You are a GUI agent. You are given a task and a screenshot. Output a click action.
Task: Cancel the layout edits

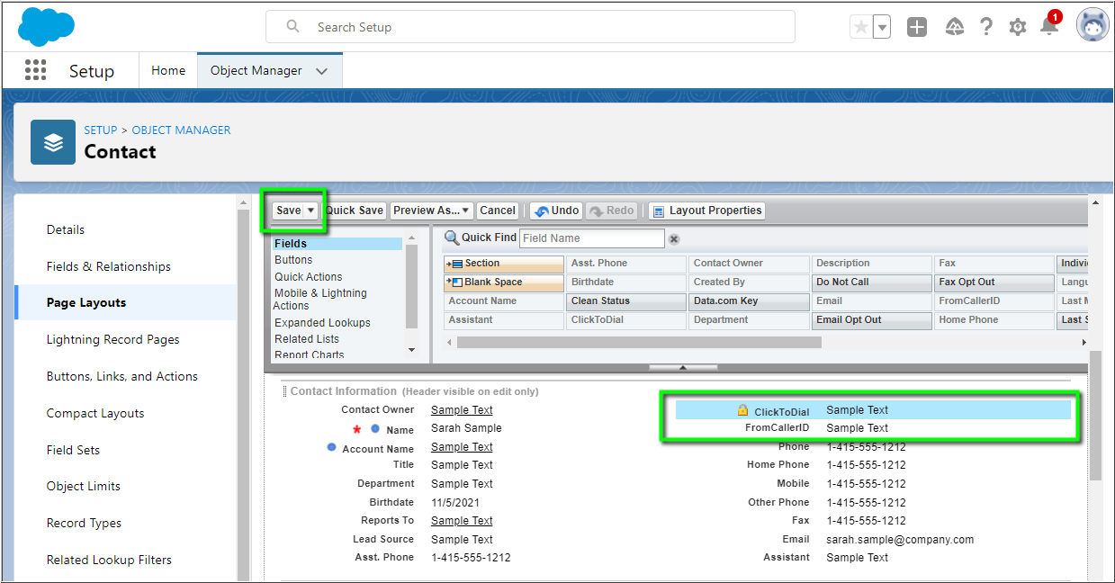(x=498, y=211)
